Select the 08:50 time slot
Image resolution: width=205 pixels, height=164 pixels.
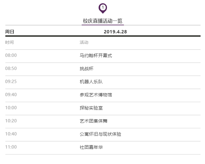(11, 69)
